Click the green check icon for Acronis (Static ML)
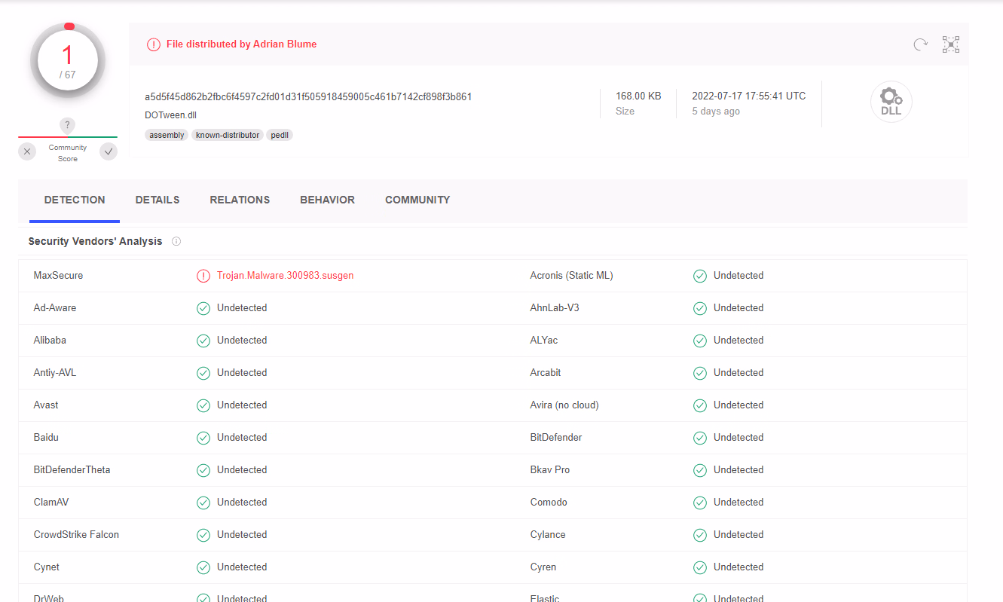The width and height of the screenshot is (1003, 602). [x=700, y=276]
